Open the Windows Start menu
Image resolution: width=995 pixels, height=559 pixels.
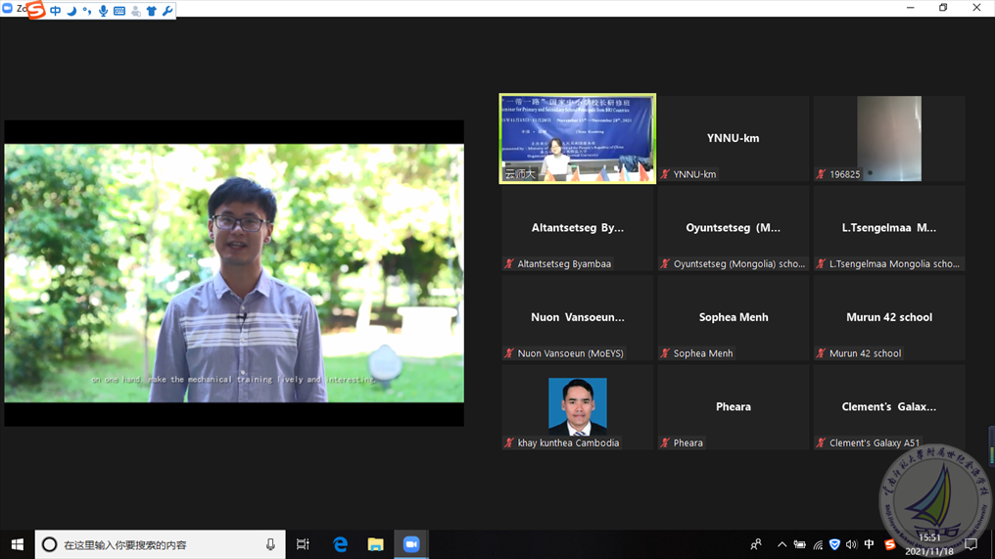(17, 544)
